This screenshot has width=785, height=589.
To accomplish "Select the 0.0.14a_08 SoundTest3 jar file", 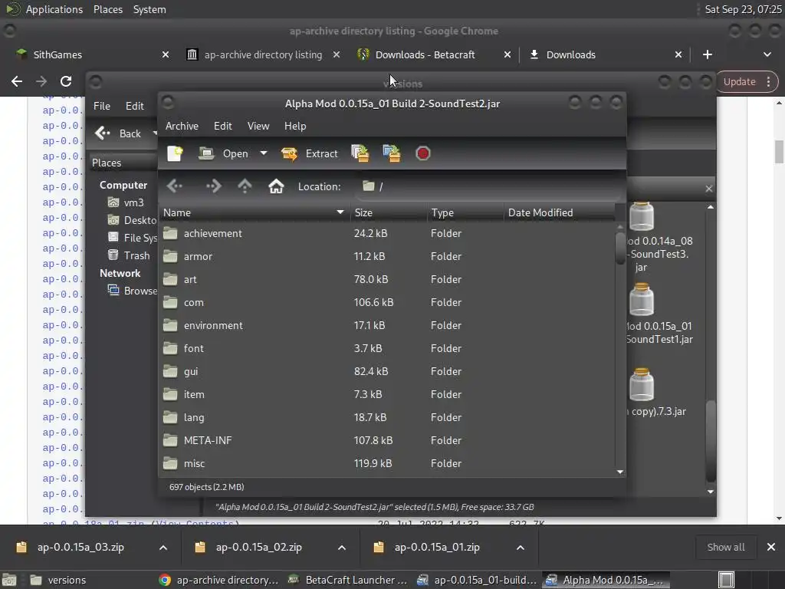I will 659,237.
